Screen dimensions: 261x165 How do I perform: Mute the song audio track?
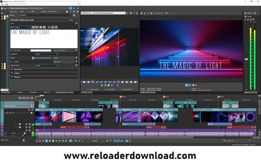[26, 130]
